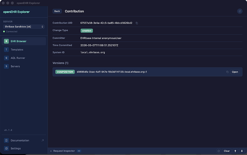Click the down arrow in Request Inspector

[x=242, y=151]
